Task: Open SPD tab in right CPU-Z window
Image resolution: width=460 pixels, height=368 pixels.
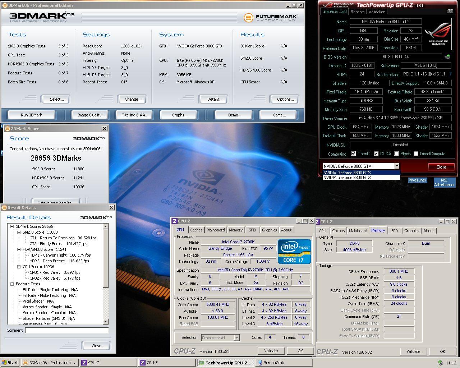Action: click(x=395, y=231)
